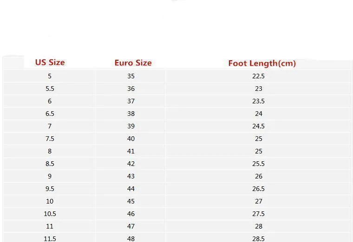353x242 pixels.
Task: Click the 27.5 foot length cell
Action: coord(258,214)
